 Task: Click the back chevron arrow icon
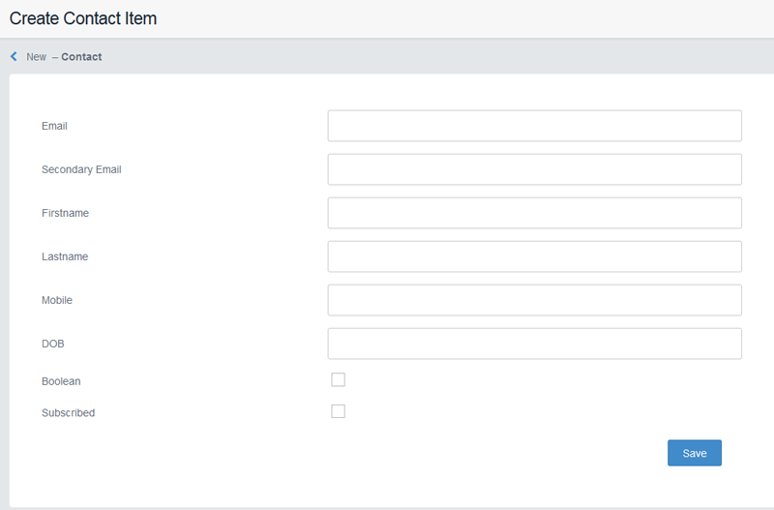point(14,57)
